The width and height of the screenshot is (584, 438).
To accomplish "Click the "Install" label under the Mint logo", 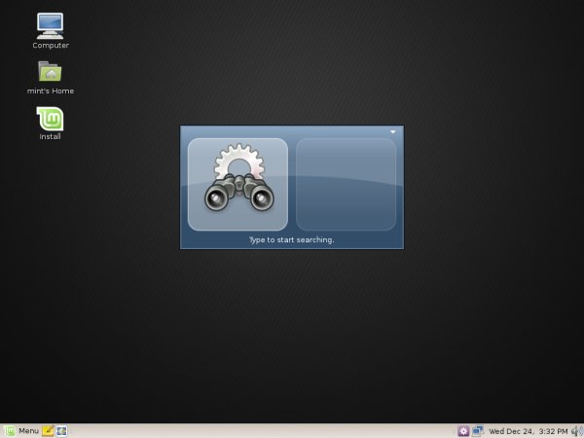I will (x=51, y=136).
